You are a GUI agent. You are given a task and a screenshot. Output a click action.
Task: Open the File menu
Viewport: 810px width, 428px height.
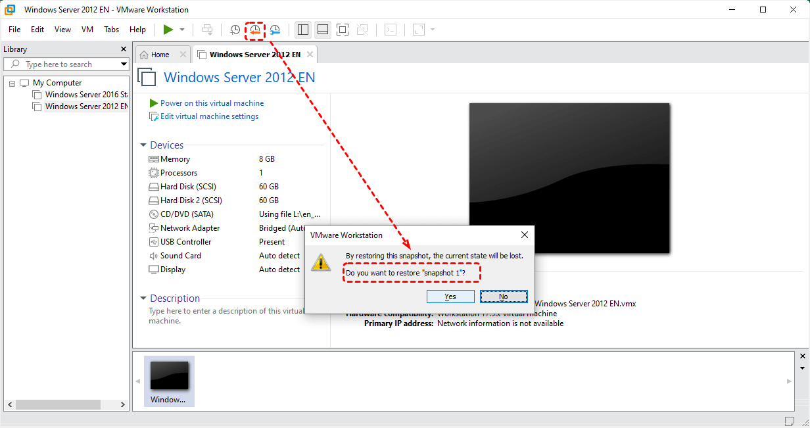pyautogui.click(x=14, y=30)
